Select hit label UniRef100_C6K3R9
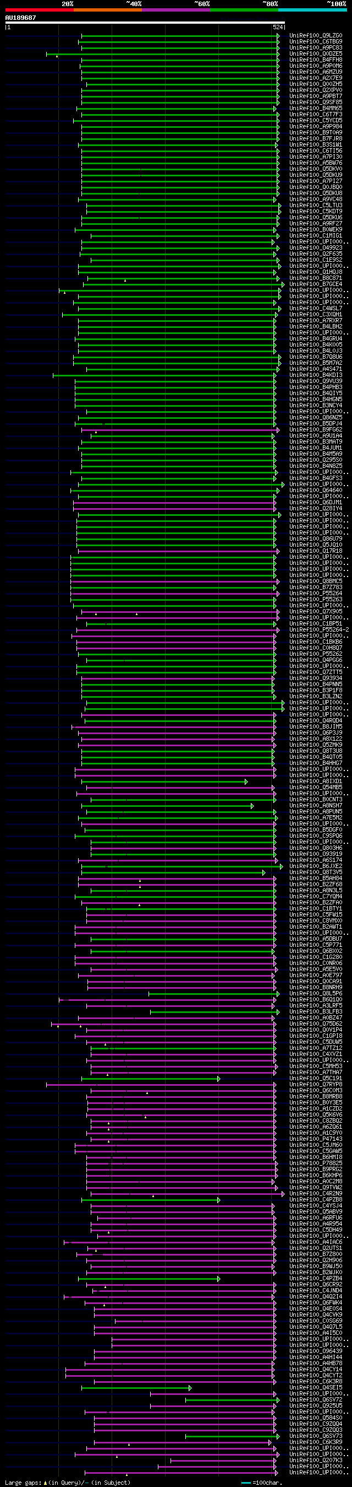 [x=316, y=1442]
